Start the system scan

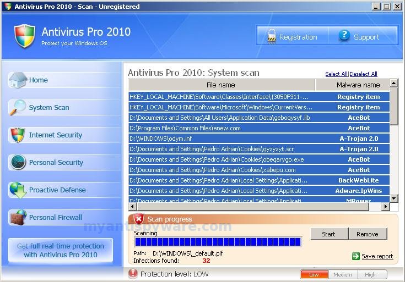[330, 234]
